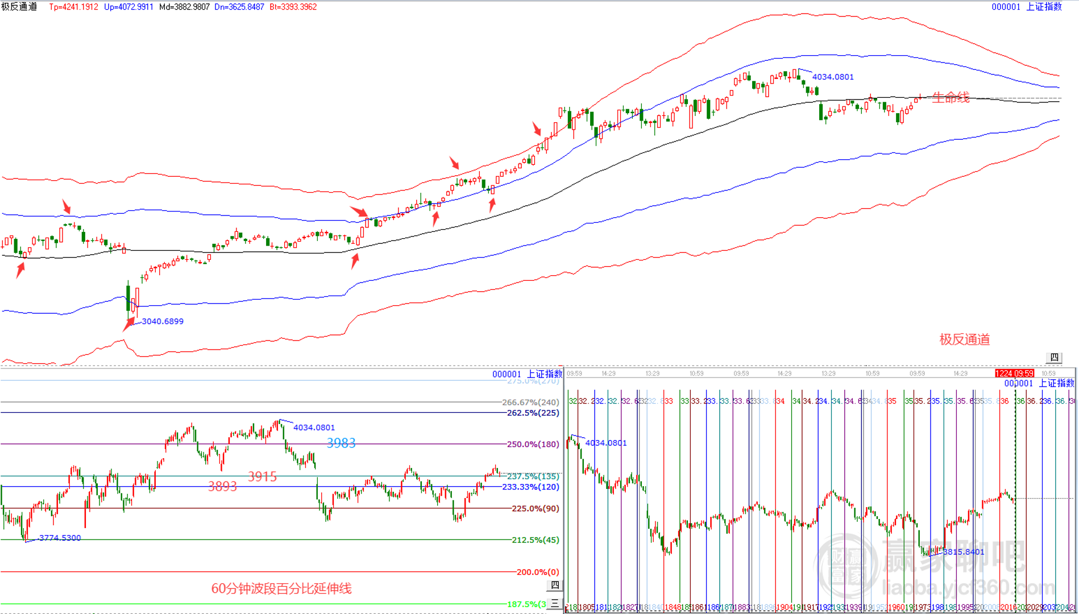Image resolution: width=1079 pixels, height=614 pixels.
Task: Click 000001 上证指数 title in the time-cycle panel
Action: click(1039, 383)
